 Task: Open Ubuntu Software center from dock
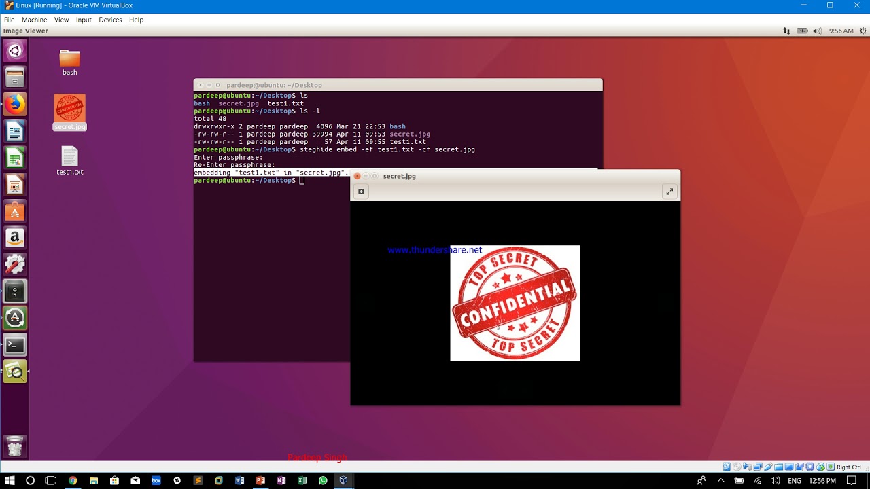15,211
